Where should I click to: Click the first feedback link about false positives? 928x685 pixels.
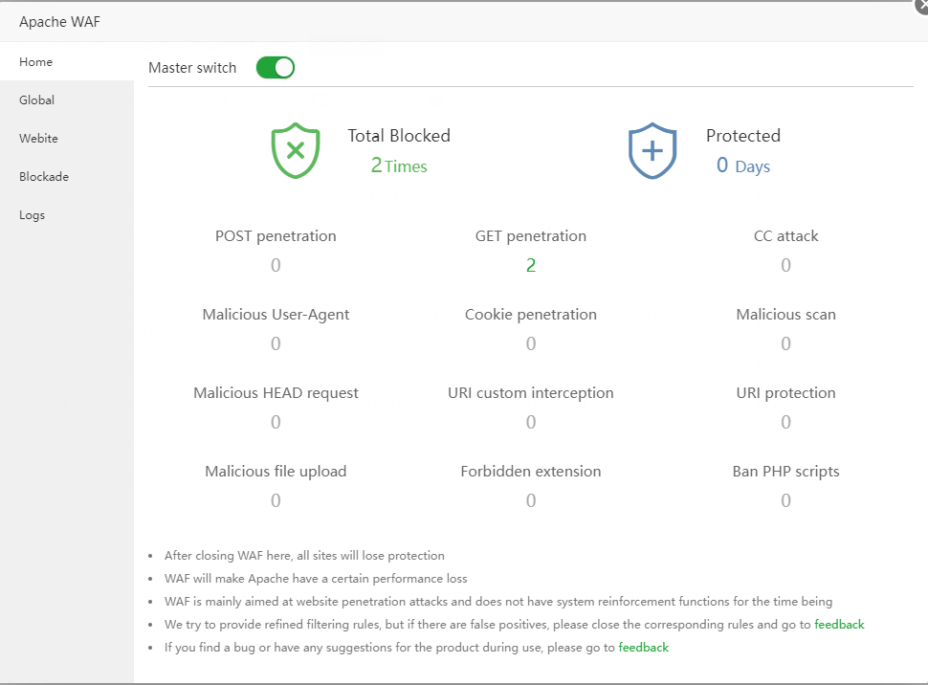click(x=839, y=625)
